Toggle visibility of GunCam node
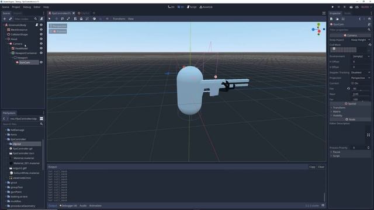The height and width of the screenshot is (210, 374). point(41,62)
